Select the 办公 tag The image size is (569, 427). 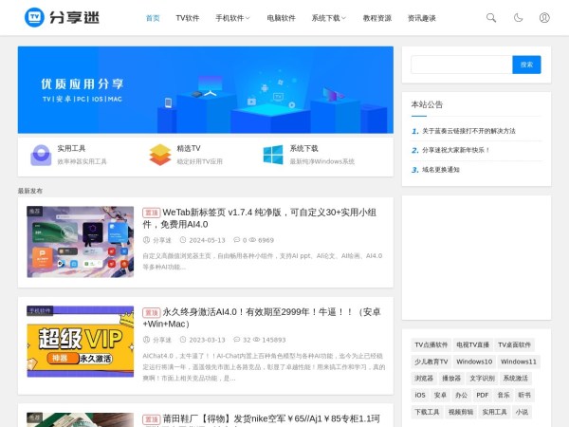[461, 395]
